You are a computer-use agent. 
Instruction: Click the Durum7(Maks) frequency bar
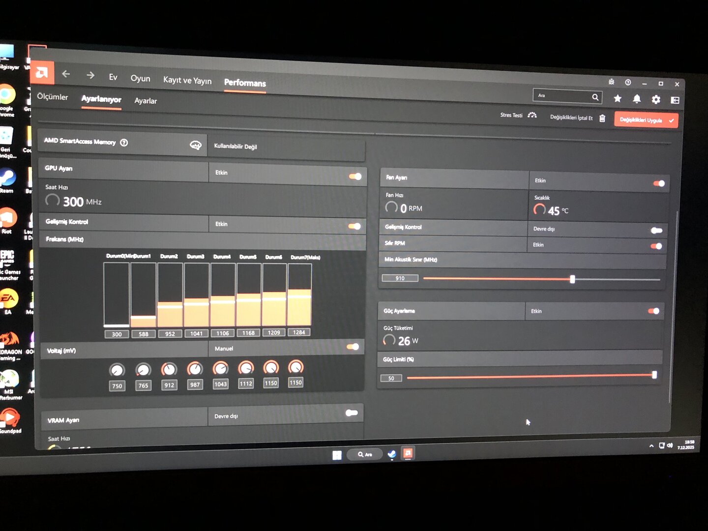click(x=299, y=295)
